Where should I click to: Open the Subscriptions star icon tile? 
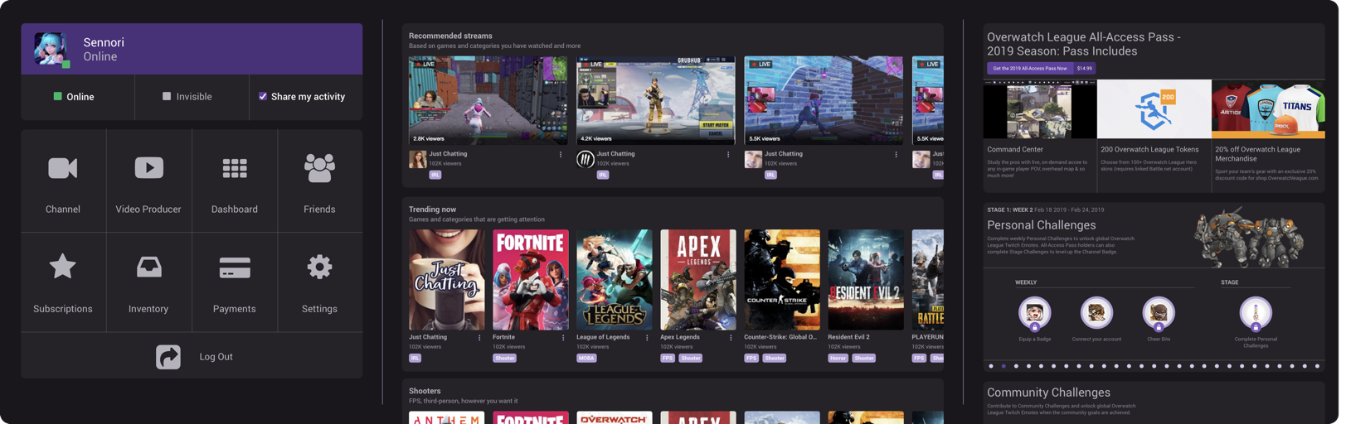[x=63, y=282]
